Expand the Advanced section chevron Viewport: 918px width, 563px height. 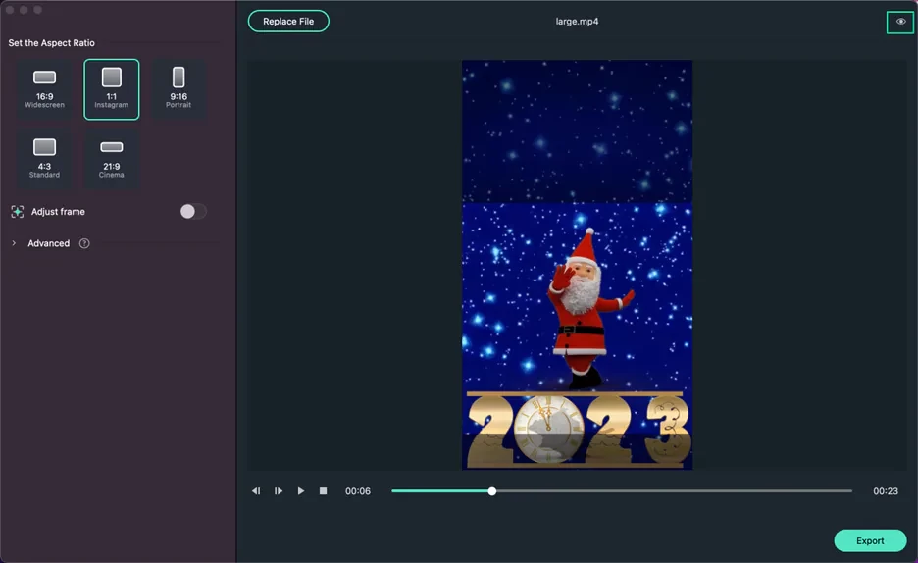[x=14, y=243]
